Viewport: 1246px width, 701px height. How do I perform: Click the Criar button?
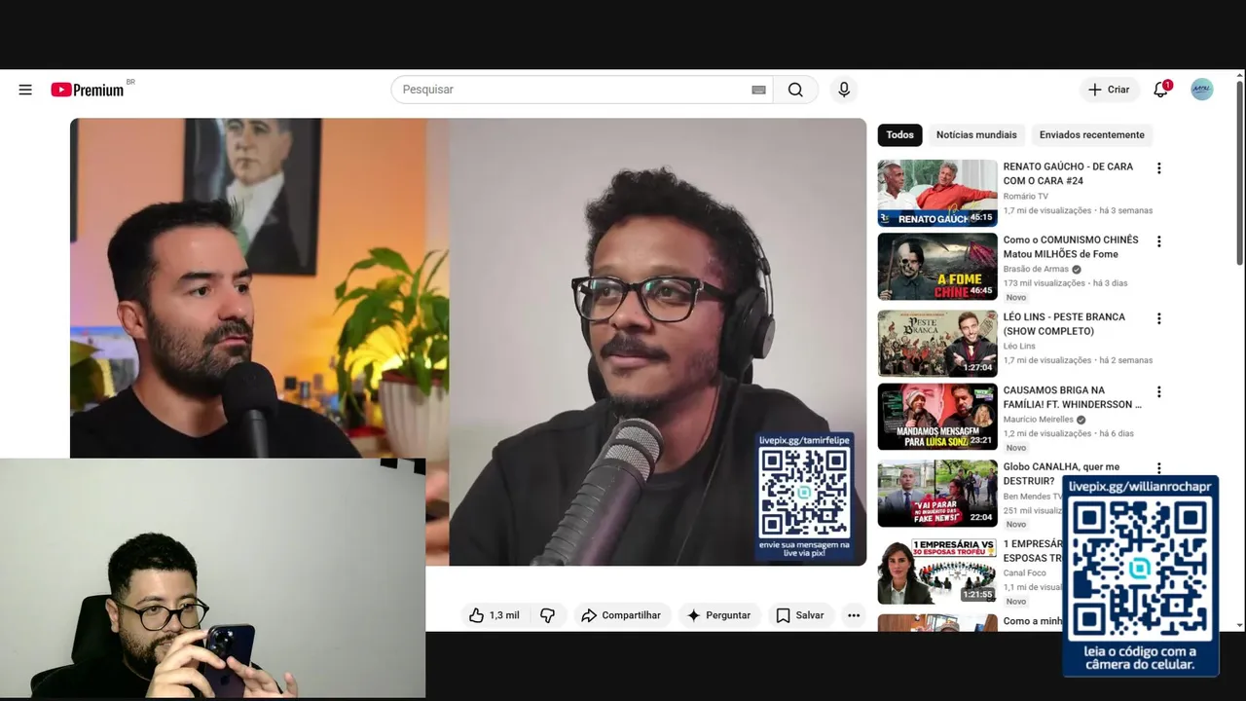pos(1109,90)
